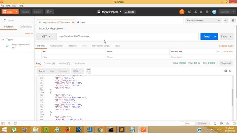Launch Firefox from taskbar

[x=68, y=130]
